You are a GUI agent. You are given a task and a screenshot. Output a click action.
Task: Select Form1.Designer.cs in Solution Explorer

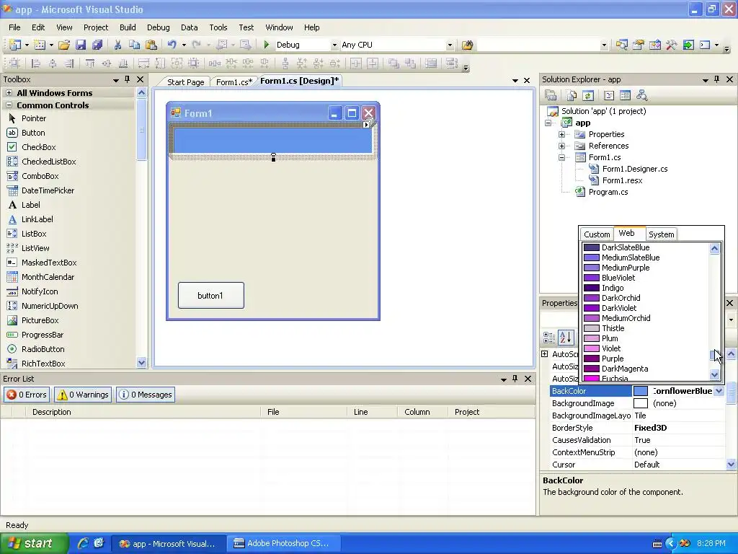point(634,169)
